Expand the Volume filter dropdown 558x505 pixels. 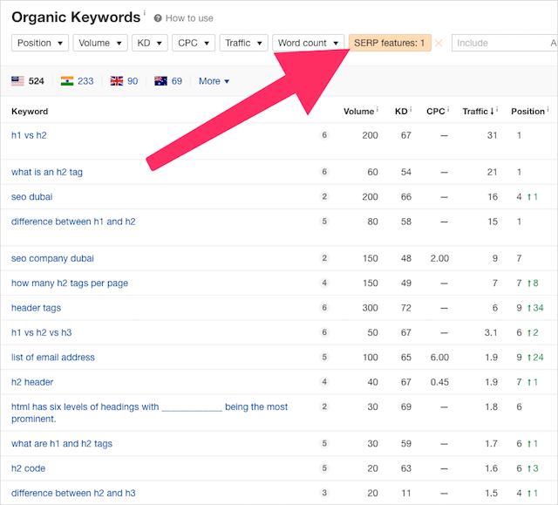pos(99,43)
